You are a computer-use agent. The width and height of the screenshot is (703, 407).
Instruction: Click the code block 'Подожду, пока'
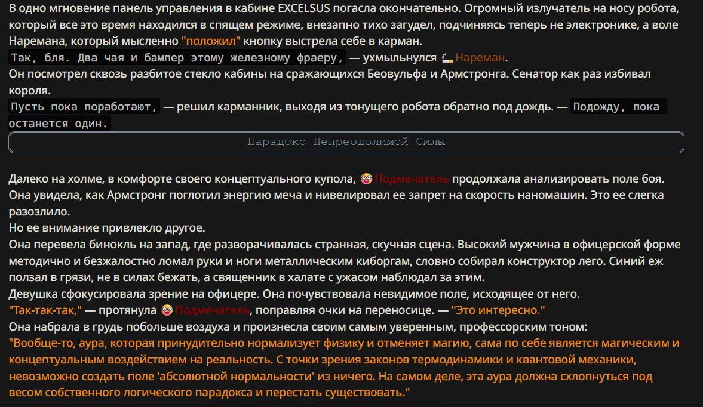pyautogui.click(x=618, y=107)
